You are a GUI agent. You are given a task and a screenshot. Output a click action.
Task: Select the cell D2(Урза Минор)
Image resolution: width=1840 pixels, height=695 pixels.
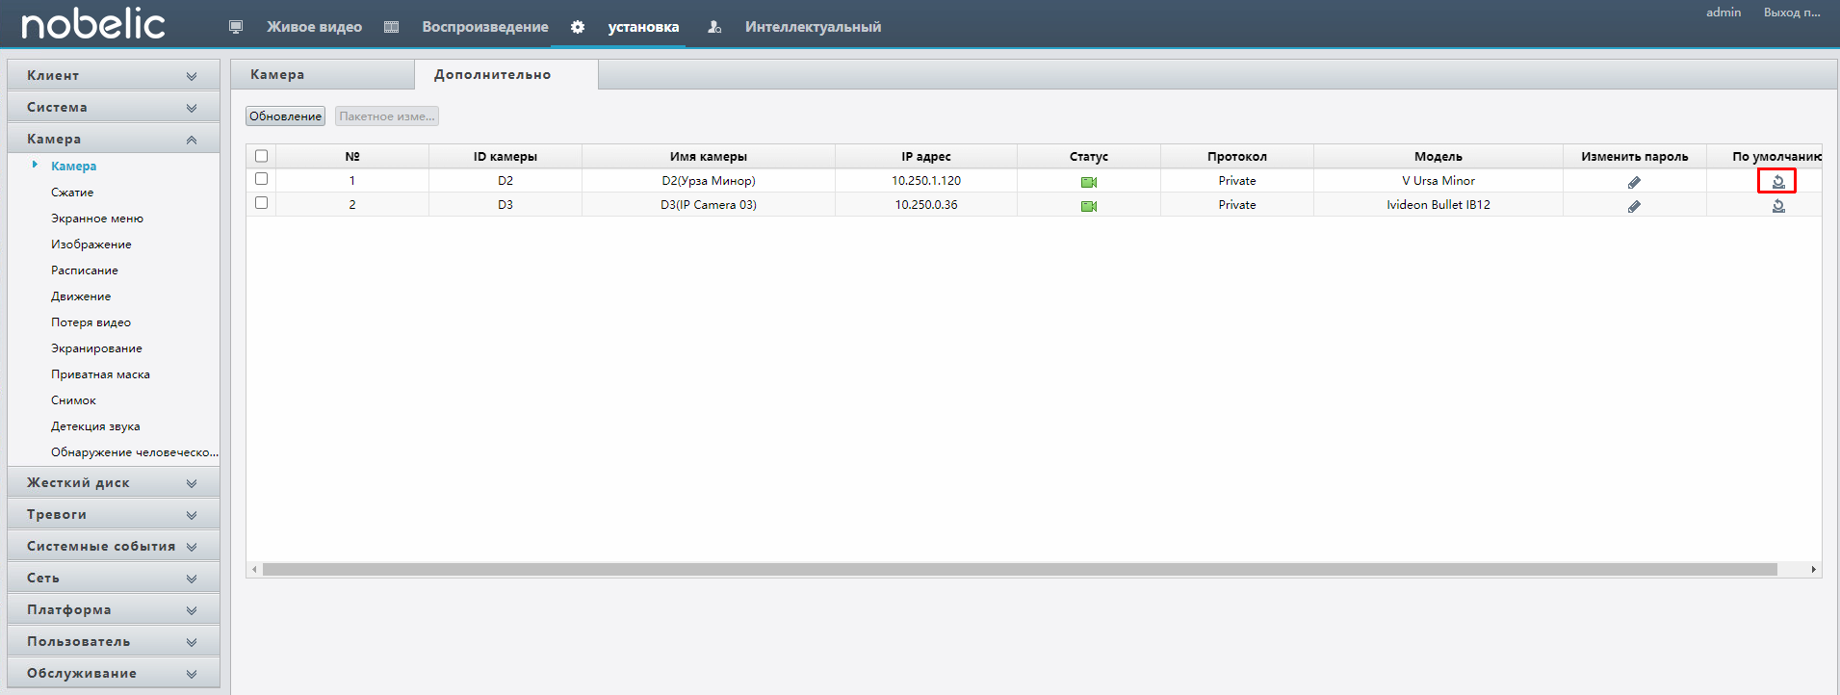[x=709, y=180]
